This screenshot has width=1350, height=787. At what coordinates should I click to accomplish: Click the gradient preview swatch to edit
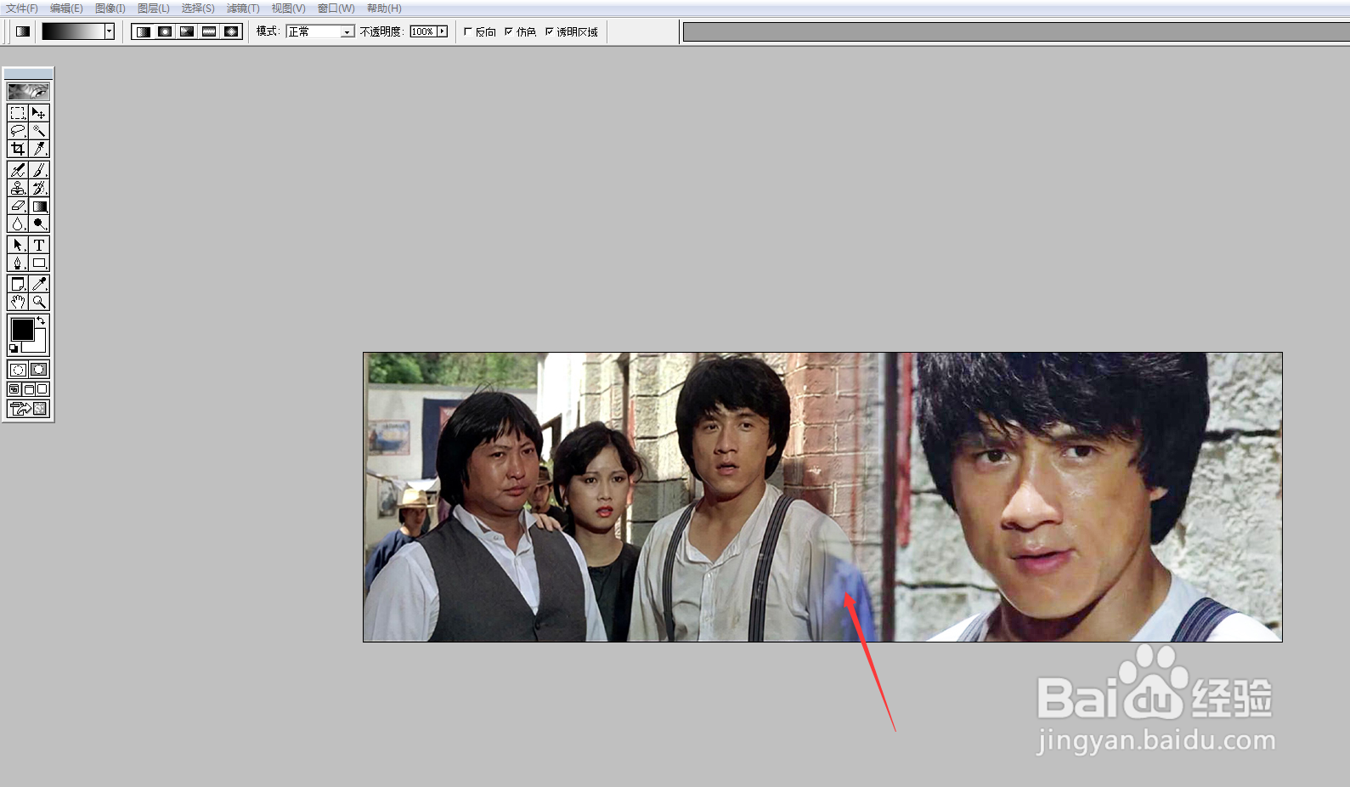tap(73, 31)
